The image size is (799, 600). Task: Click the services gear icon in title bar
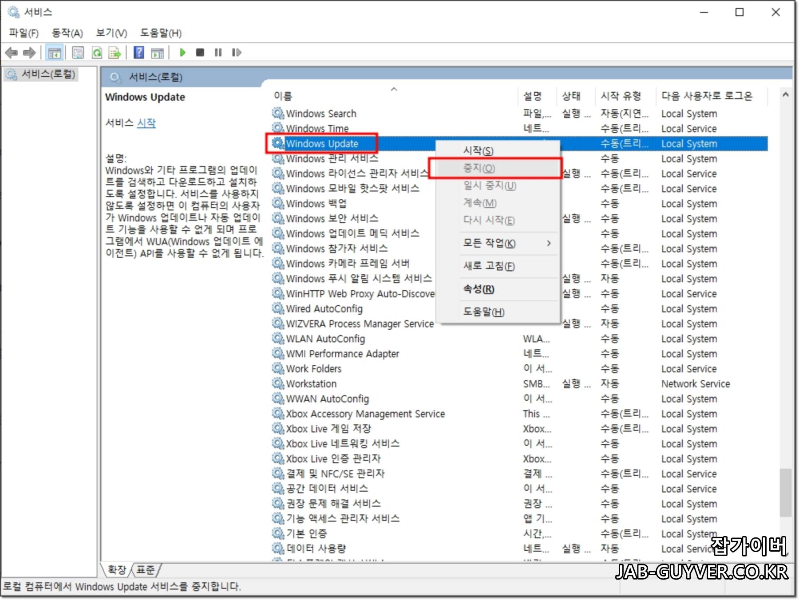click(x=13, y=12)
